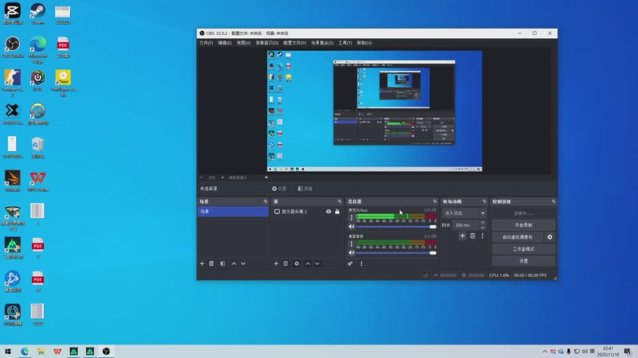Open the Recycle Bin on desktop
This screenshot has width=638, height=358.
(37, 148)
